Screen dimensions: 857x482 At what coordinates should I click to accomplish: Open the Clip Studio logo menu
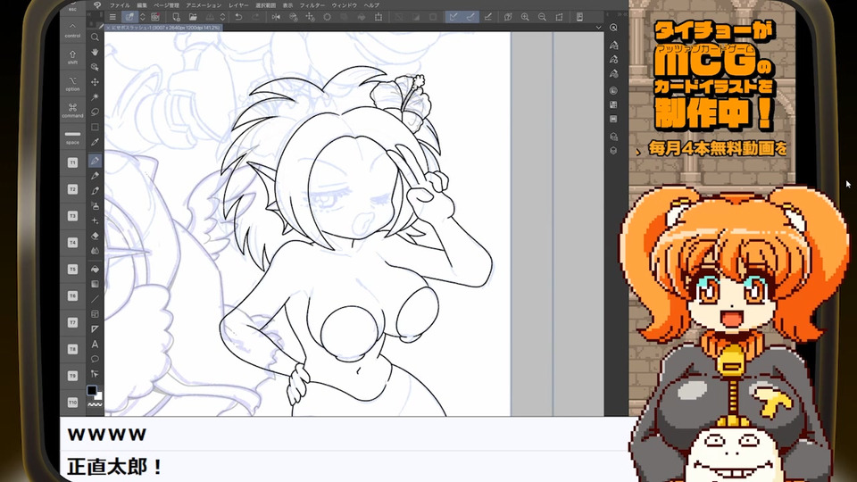coord(96,5)
